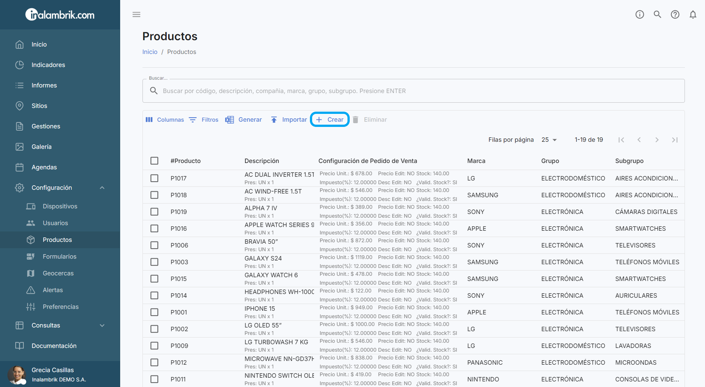Open the header search magnifier icon
Screen dimensions: 705x387
coord(657,15)
